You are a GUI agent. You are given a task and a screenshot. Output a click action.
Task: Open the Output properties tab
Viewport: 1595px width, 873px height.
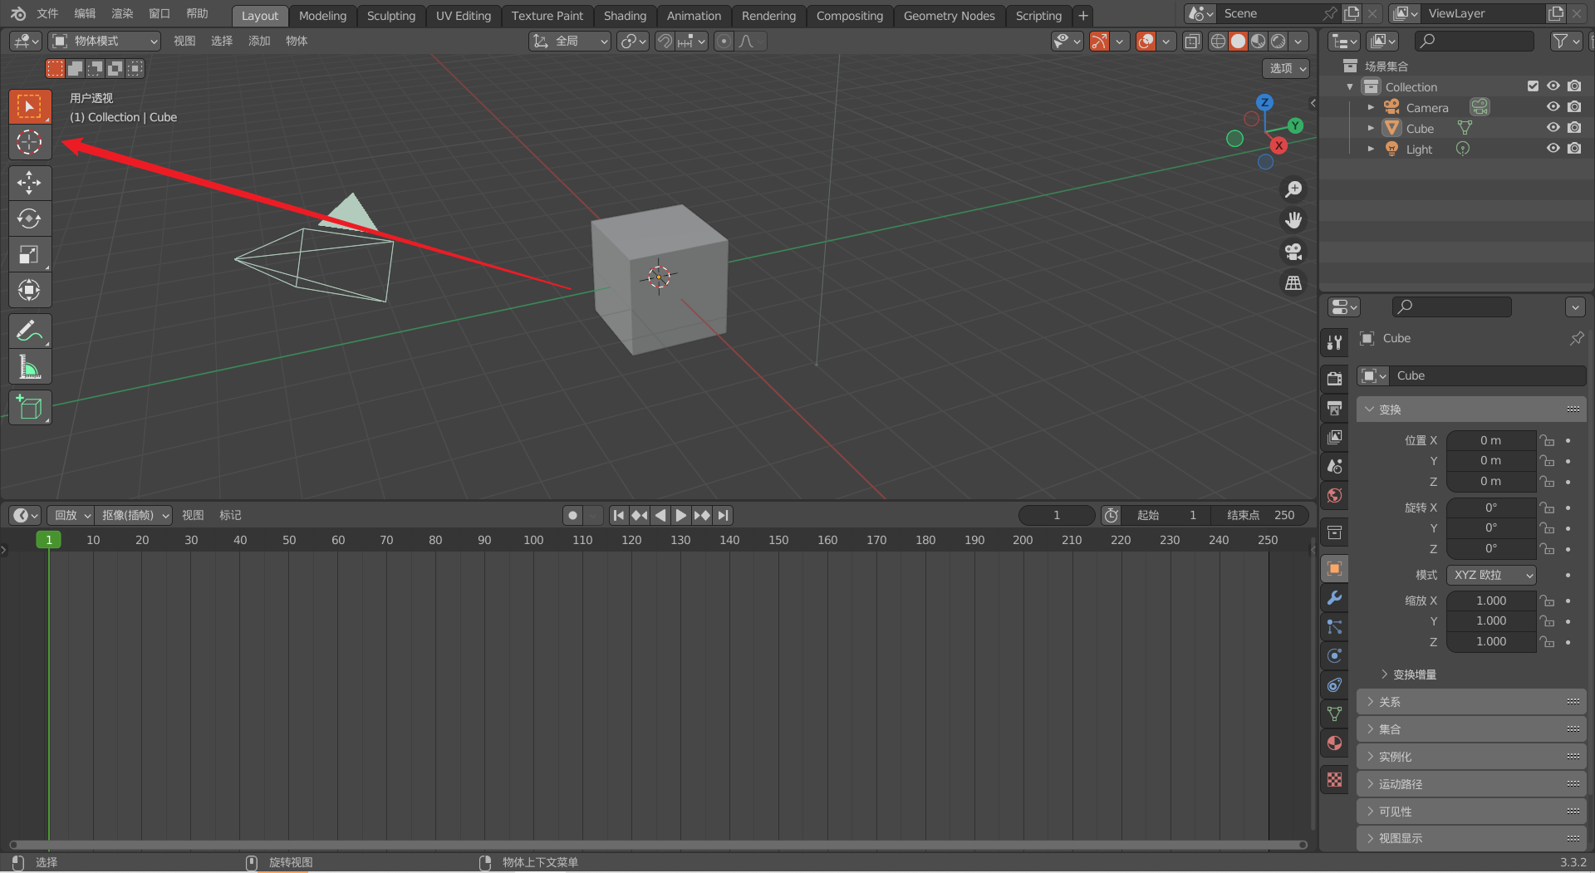pyautogui.click(x=1334, y=408)
